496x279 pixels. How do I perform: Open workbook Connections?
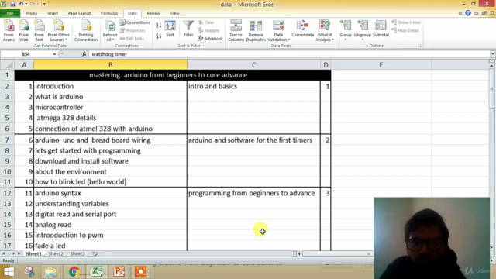pyautogui.click(x=135, y=22)
